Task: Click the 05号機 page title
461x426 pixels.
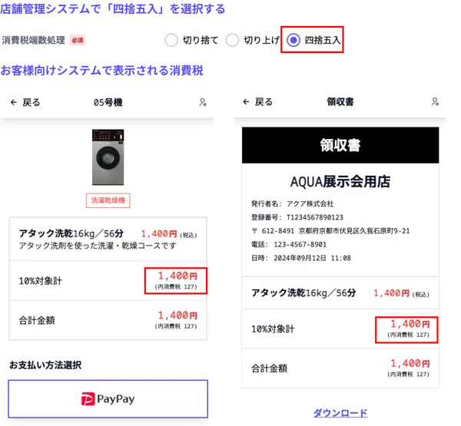Action: tap(108, 102)
